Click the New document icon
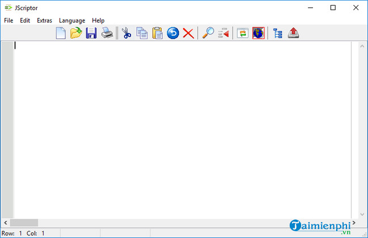Screen dimensions: 368x238 61,33
